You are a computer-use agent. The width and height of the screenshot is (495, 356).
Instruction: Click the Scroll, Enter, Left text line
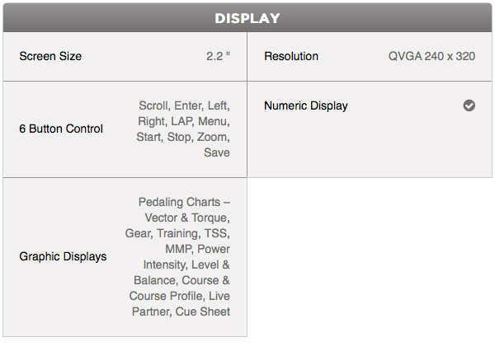(x=184, y=105)
